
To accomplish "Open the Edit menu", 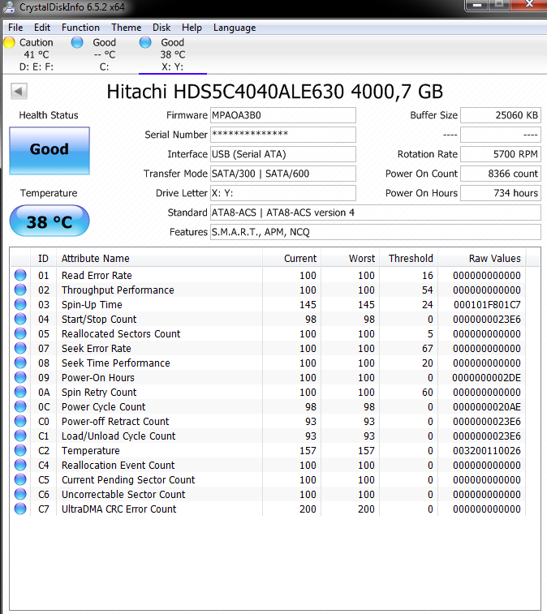I will tap(42, 28).
